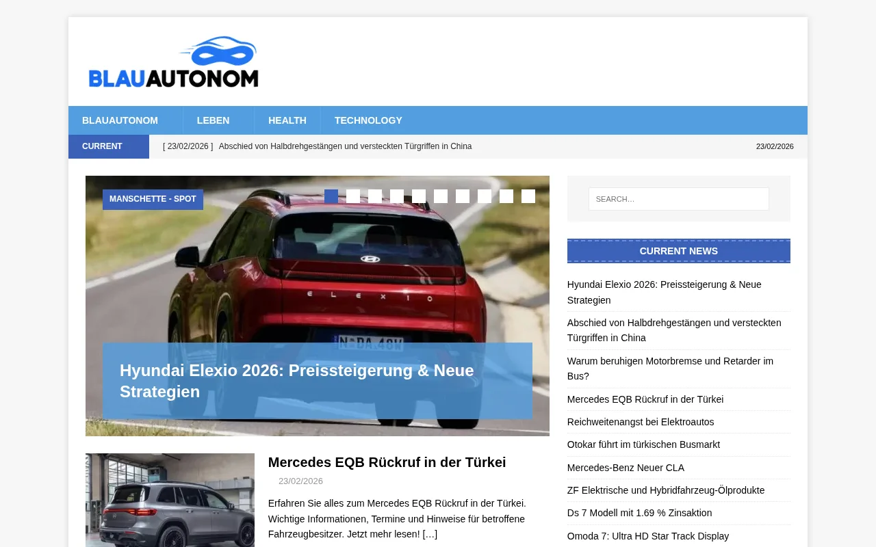This screenshot has height=547, width=876.
Task: Open the BLAUAUTONOM dropdown menu
Action: point(120,120)
